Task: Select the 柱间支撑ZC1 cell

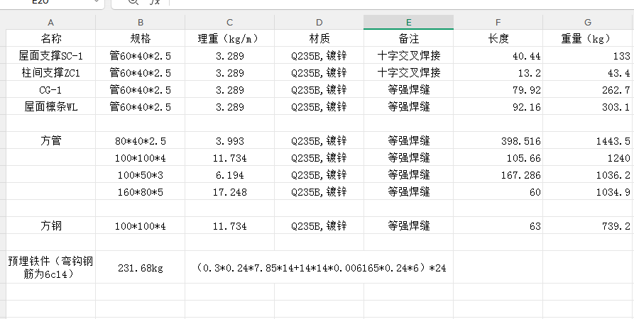Action: click(x=50, y=72)
